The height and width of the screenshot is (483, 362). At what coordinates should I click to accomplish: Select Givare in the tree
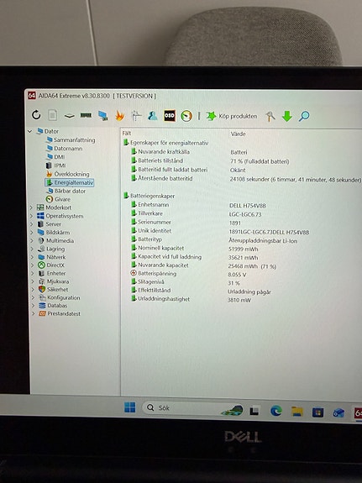click(x=62, y=199)
